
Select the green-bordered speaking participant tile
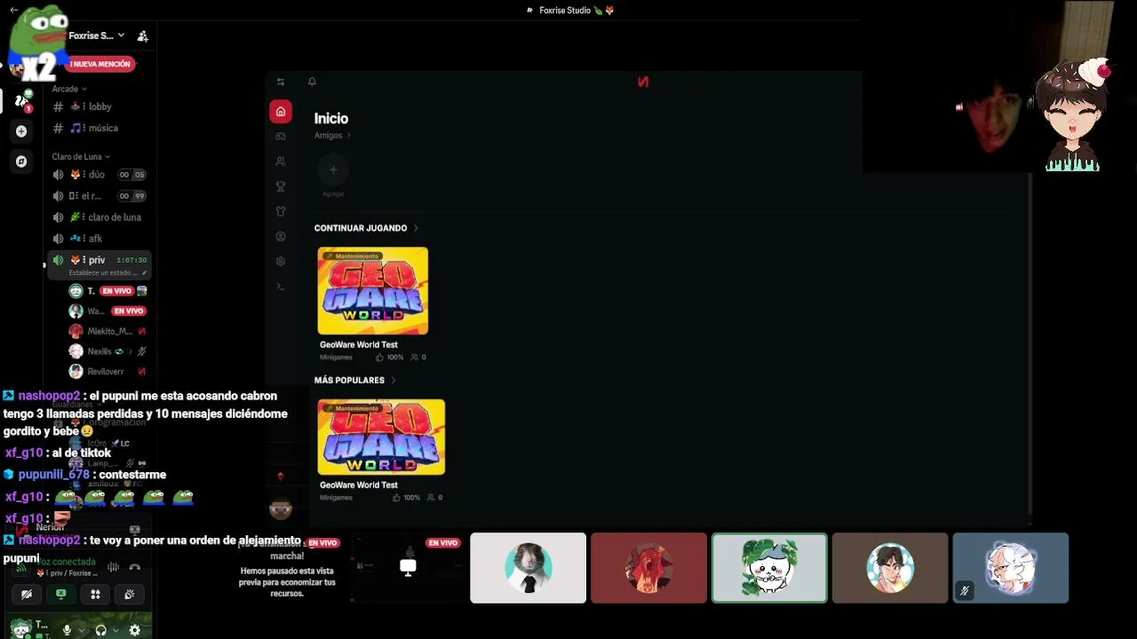pyautogui.click(x=769, y=568)
